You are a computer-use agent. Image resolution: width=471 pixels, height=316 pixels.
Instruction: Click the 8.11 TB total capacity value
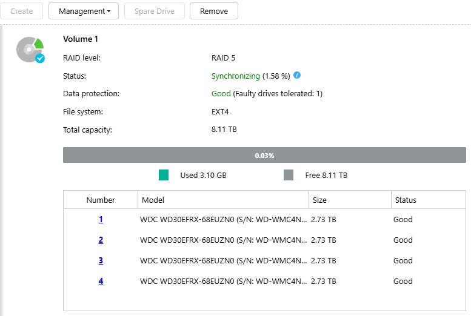pos(224,130)
